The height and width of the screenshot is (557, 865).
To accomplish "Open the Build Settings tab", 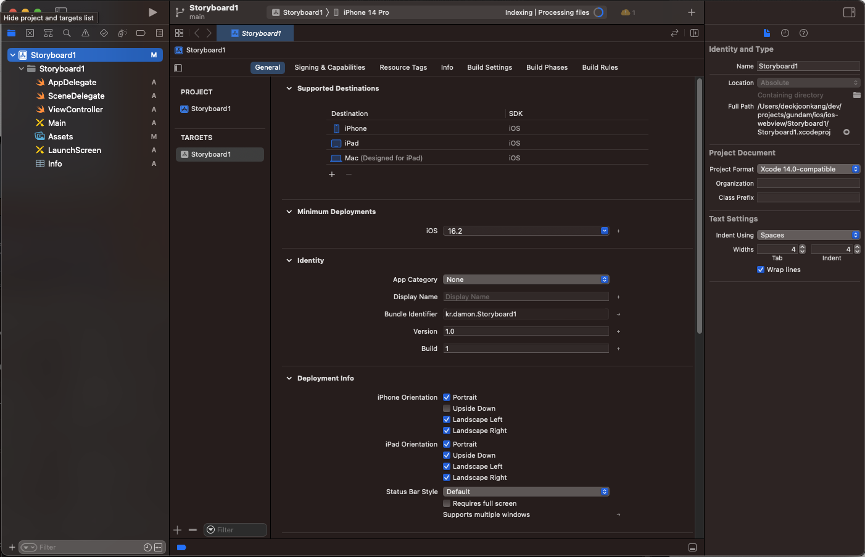I will (489, 67).
